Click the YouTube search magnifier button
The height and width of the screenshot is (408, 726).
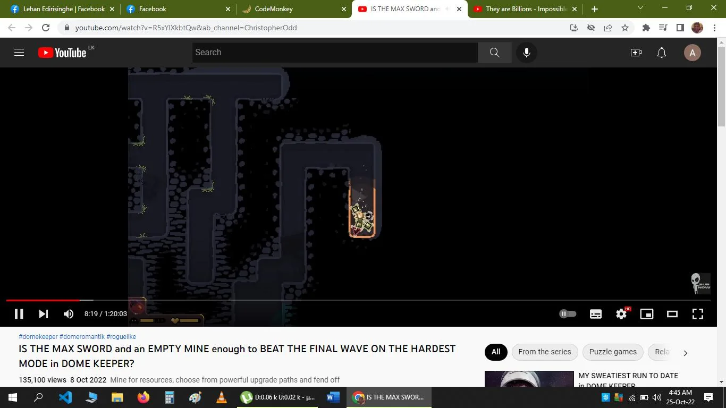[x=494, y=53]
